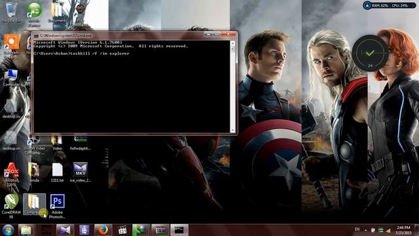Open the green globe taskbar application
Viewport: 419px width, 236px height.
point(141,230)
